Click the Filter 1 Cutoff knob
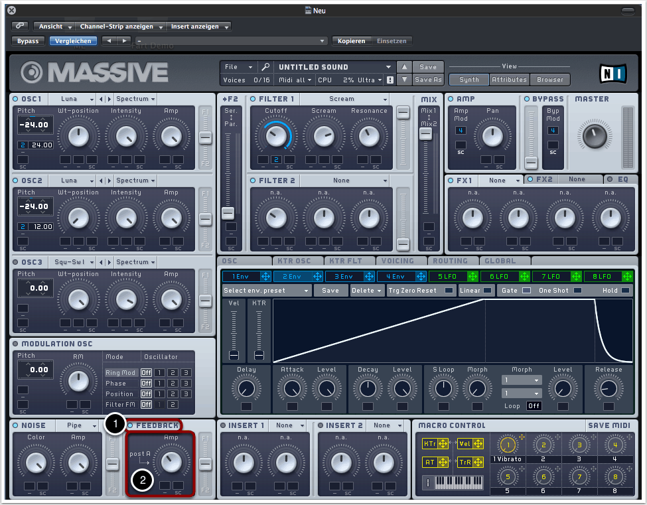The height and width of the screenshot is (505, 647). (x=275, y=135)
